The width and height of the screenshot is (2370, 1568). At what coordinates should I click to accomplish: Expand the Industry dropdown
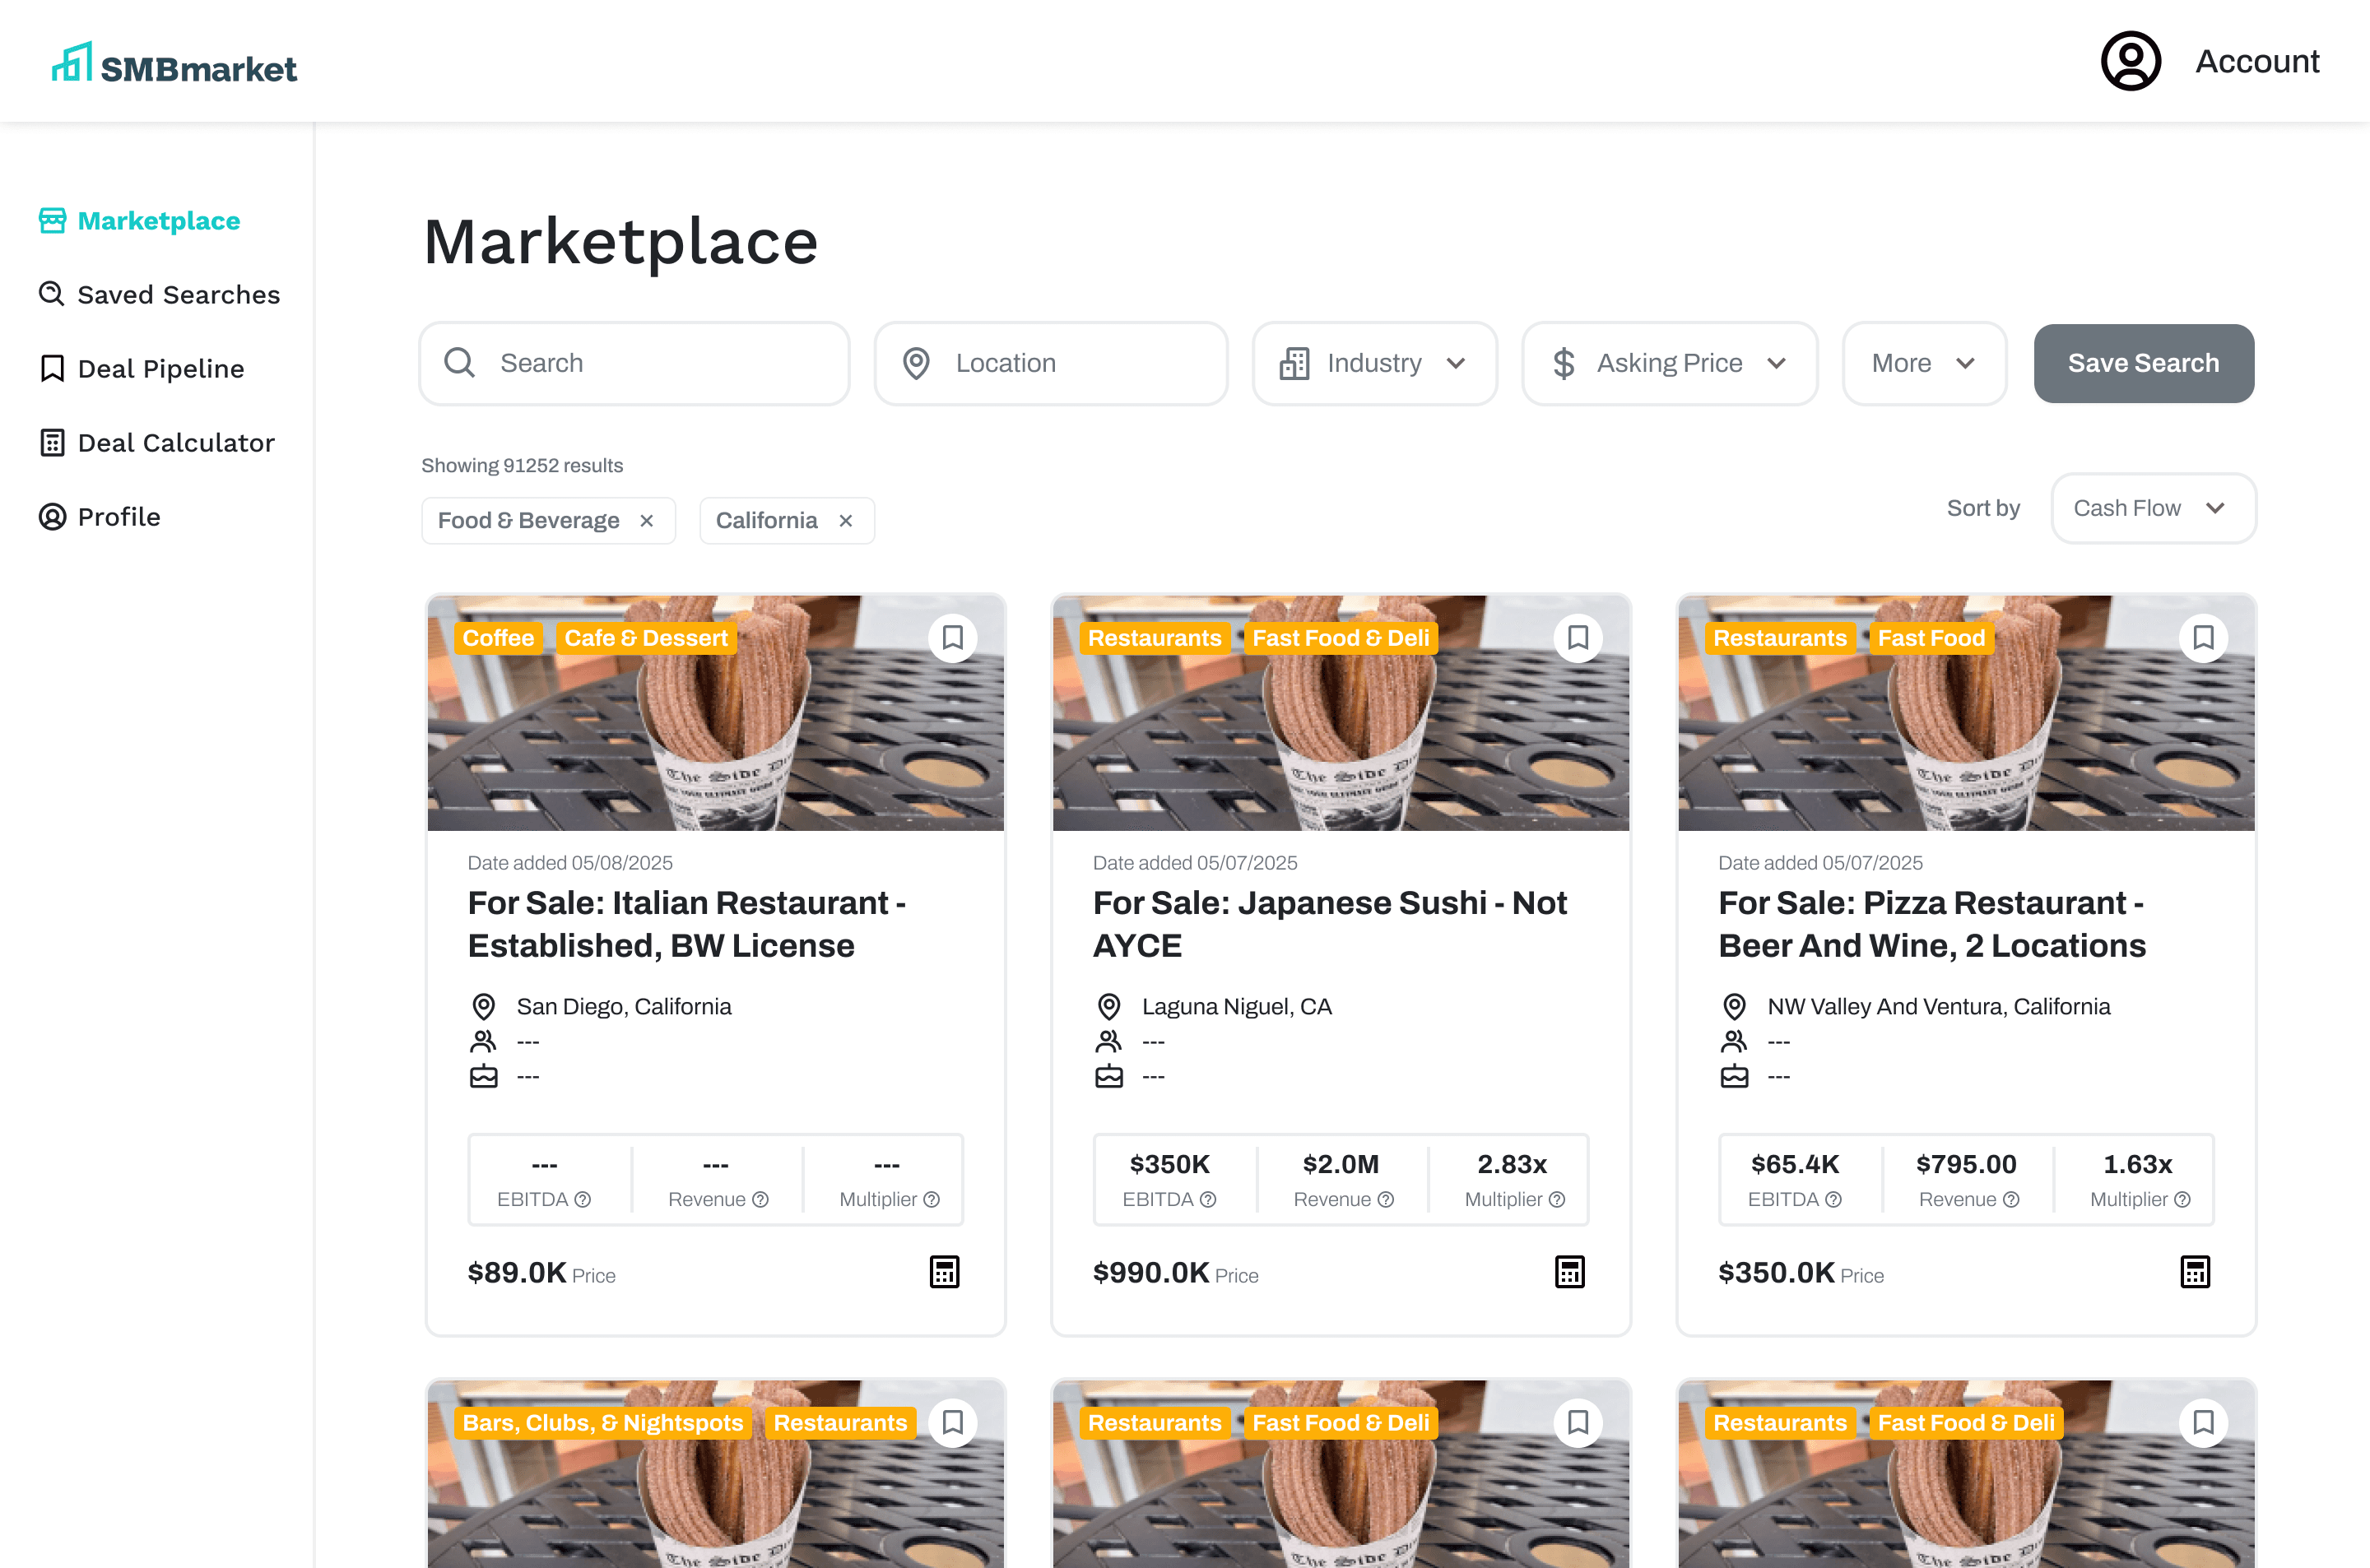(1374, 363)
